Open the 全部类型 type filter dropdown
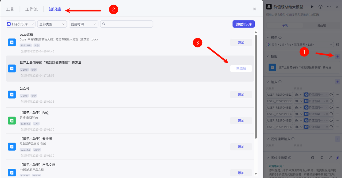 click(x=52, y=24)
